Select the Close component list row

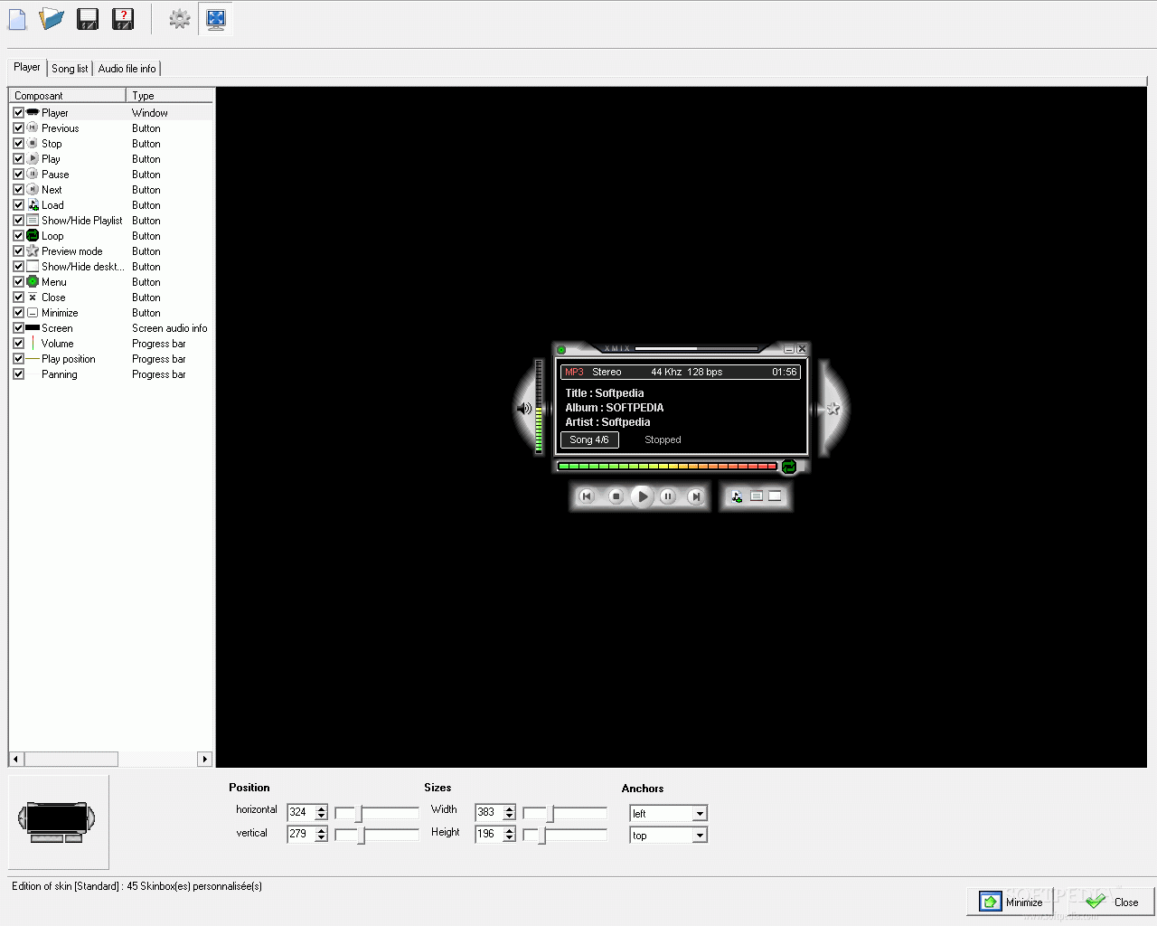[x=111, y=298]
